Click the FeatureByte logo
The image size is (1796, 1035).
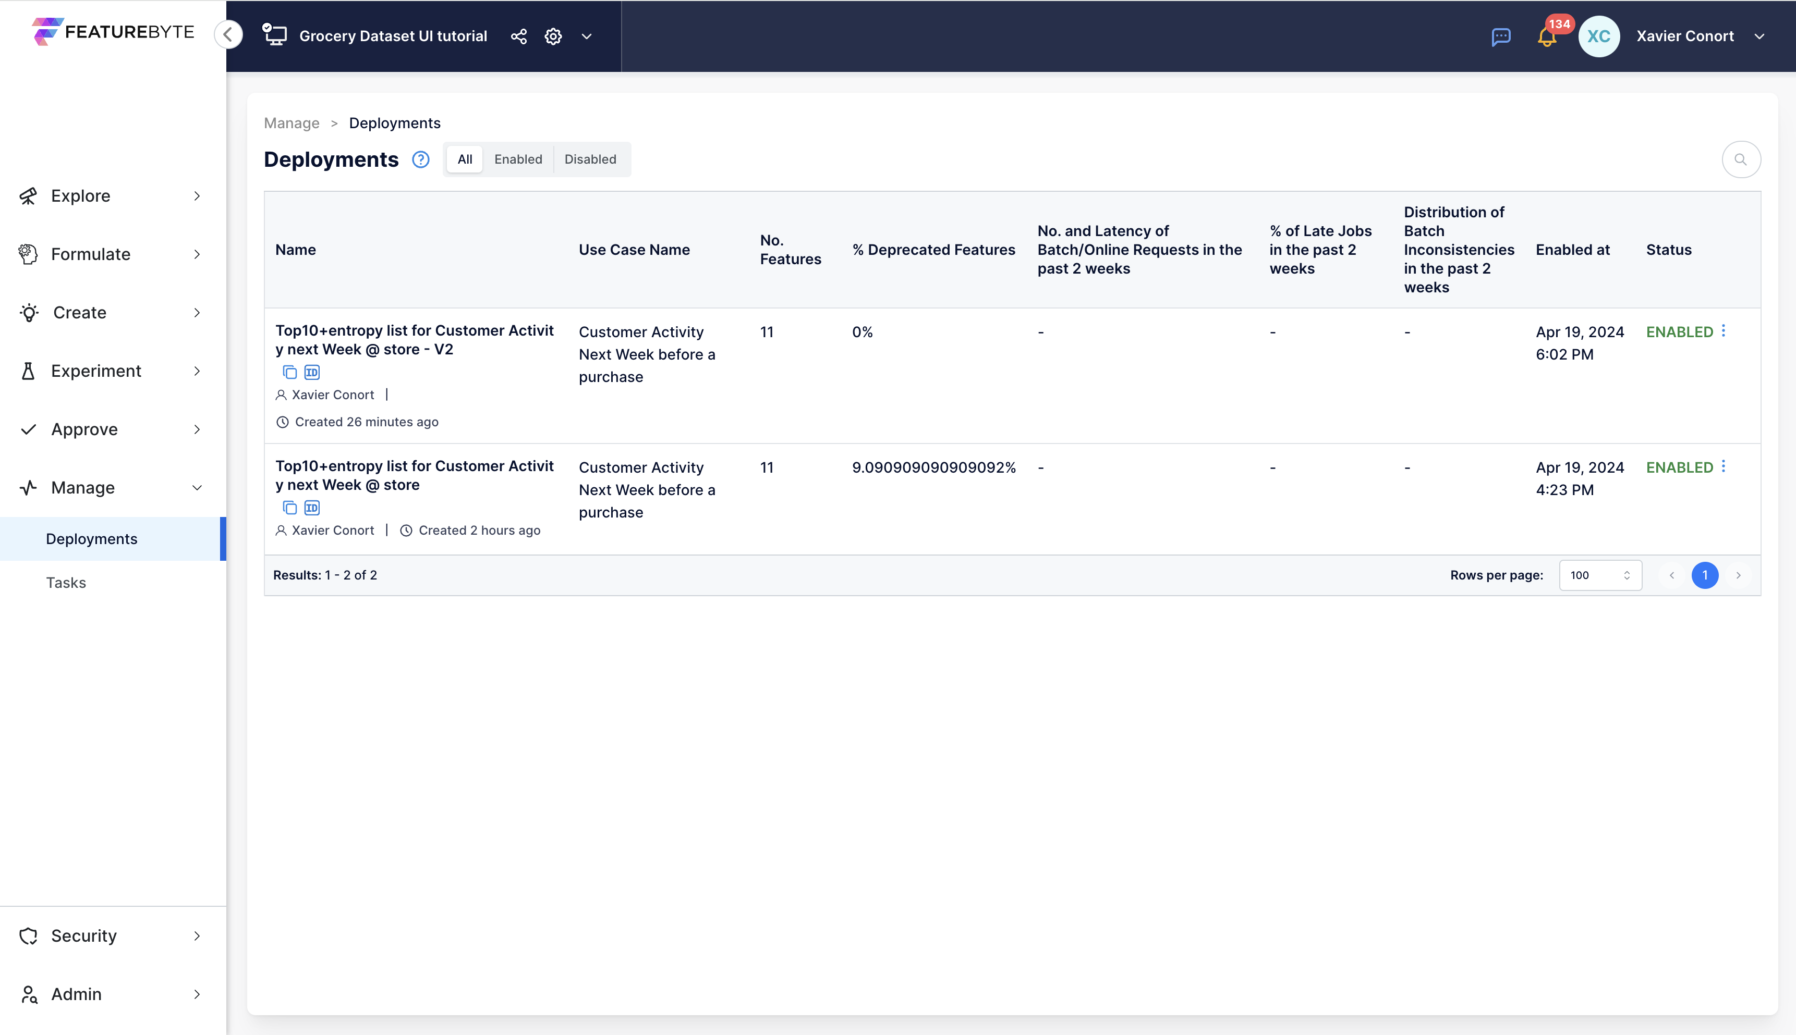tap(113, 32)
